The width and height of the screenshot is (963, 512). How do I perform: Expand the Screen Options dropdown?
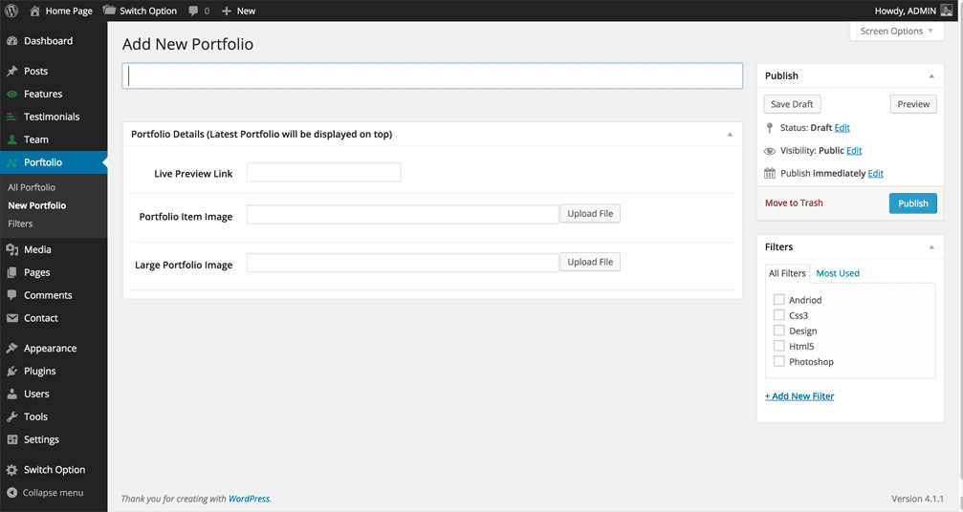click(896, 32)
